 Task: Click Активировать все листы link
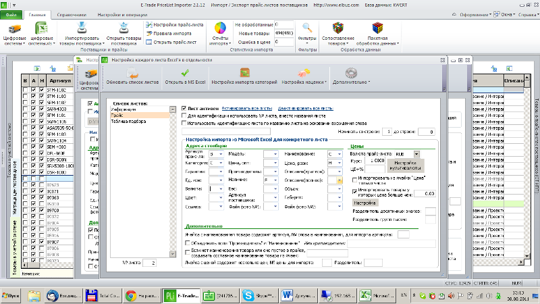(x=246, y=108)
